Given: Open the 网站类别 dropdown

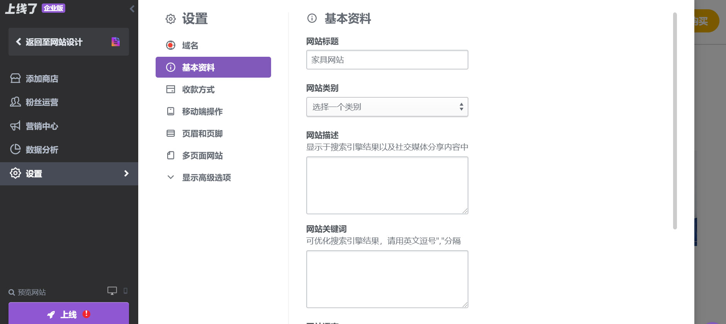Looking at the screenshot, I should click(x=387, y=107).
